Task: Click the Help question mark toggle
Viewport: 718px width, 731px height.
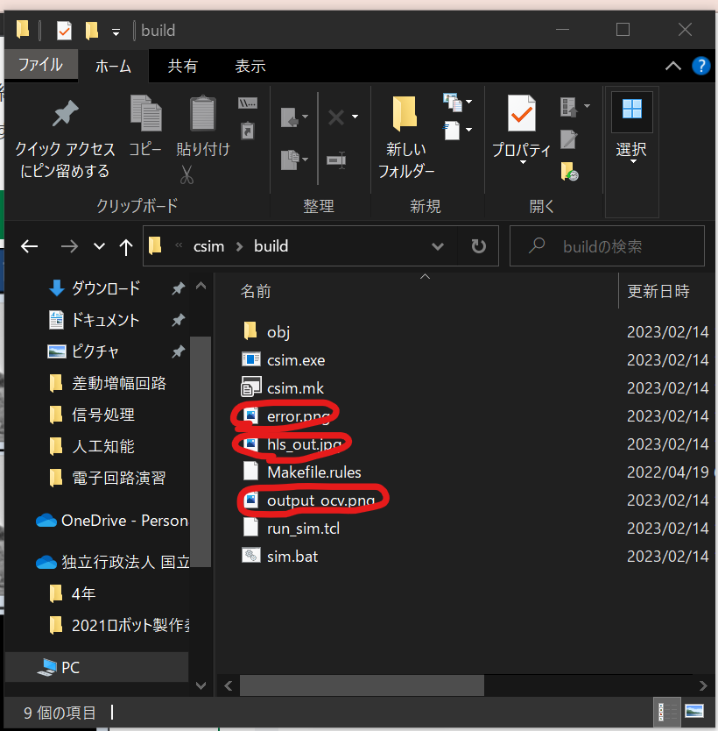Action: (700, 66)
